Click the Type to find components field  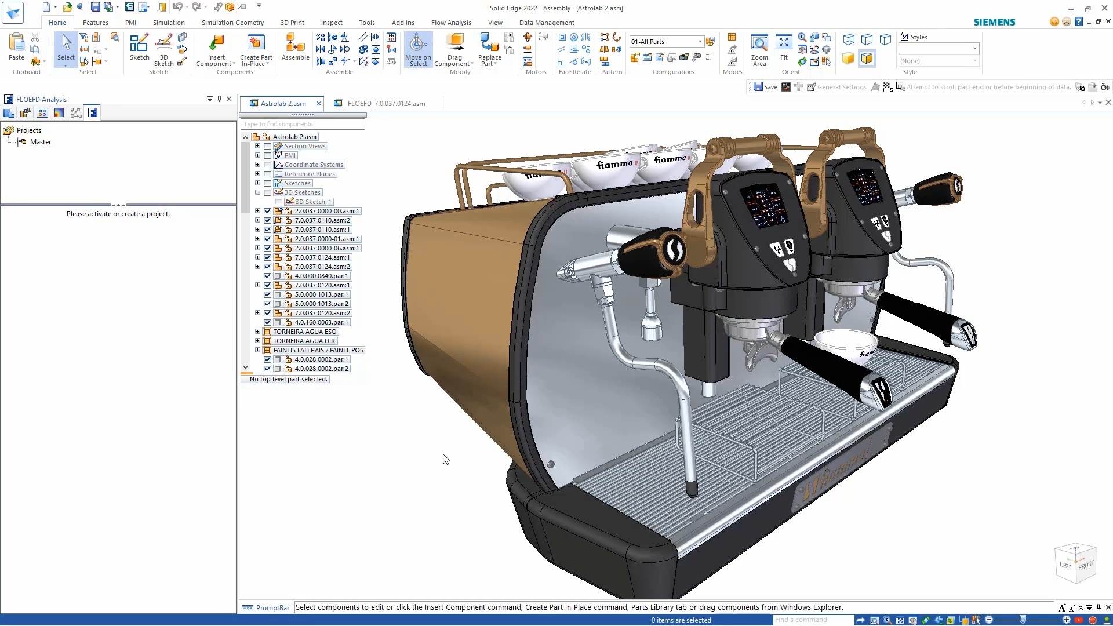302,123
